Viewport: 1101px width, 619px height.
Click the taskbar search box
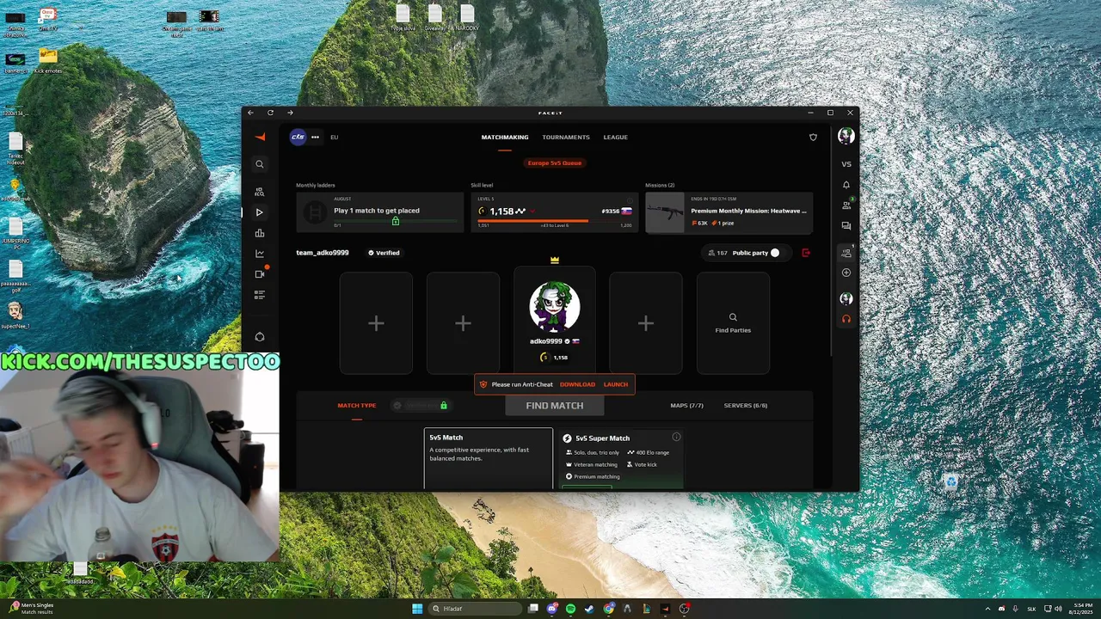click(x=477, y=609)
